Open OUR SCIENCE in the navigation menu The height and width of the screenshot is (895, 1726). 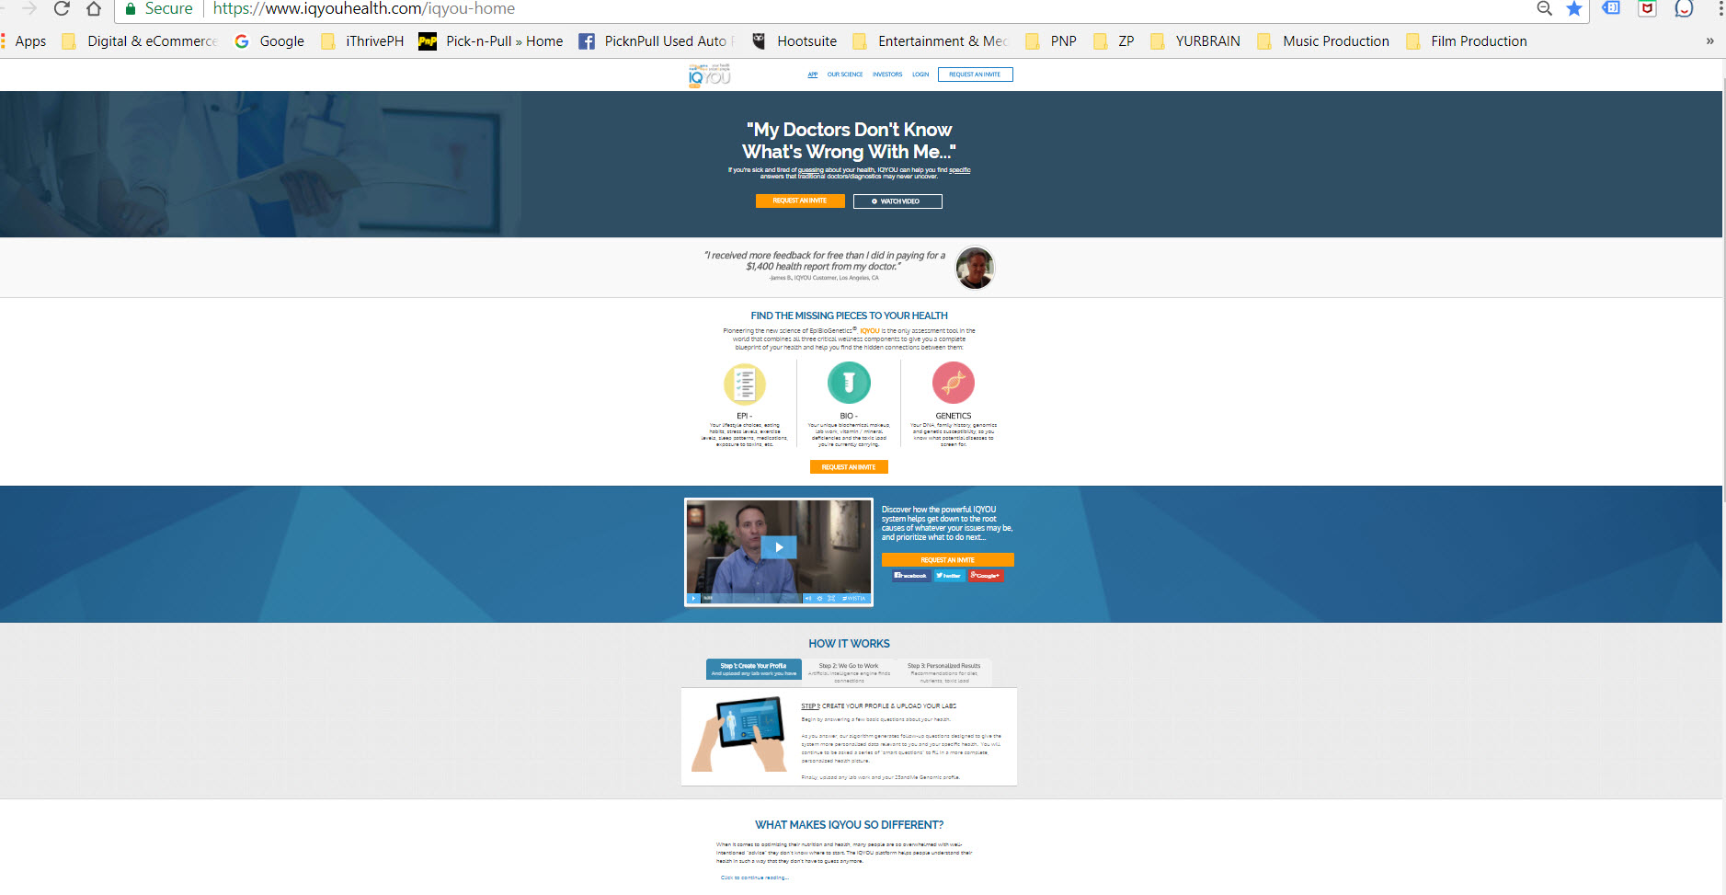(x=844, y=75)
